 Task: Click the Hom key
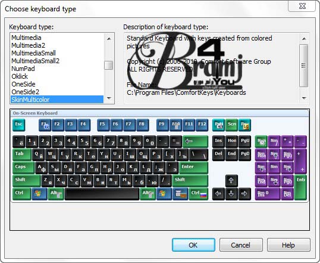(231, 141)
